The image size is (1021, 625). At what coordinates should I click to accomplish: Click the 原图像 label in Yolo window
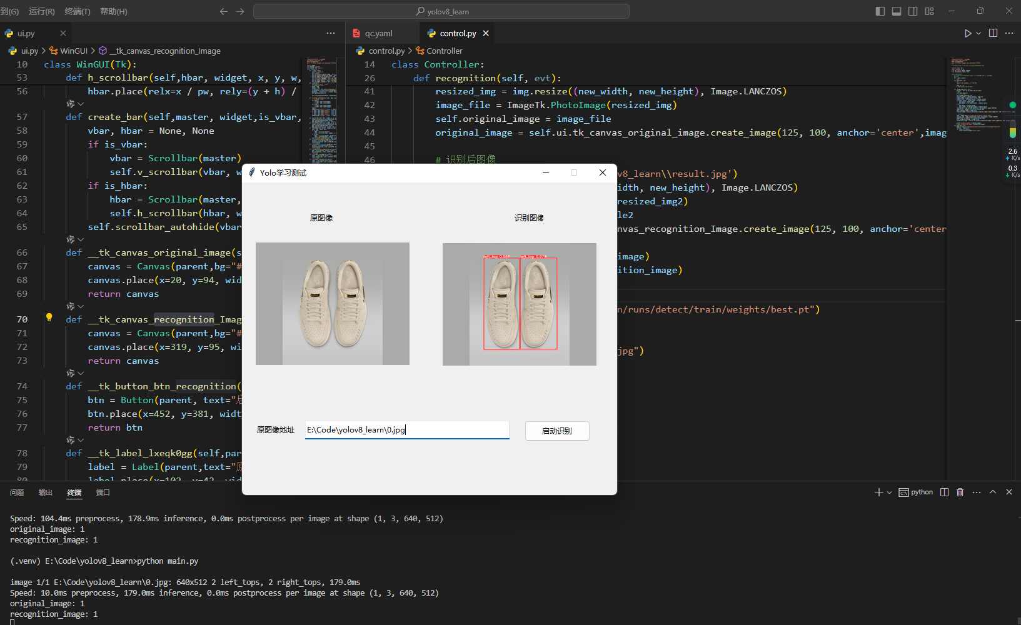(x=321, y=218)
